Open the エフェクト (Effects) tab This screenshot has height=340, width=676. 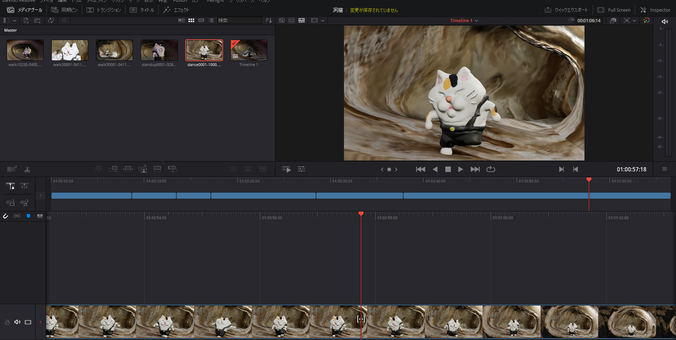(x=176, y=10)
